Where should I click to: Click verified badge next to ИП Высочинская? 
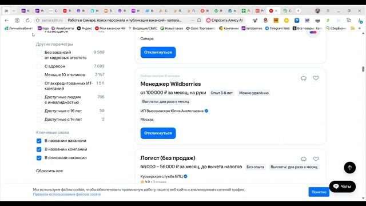point(206,111)
